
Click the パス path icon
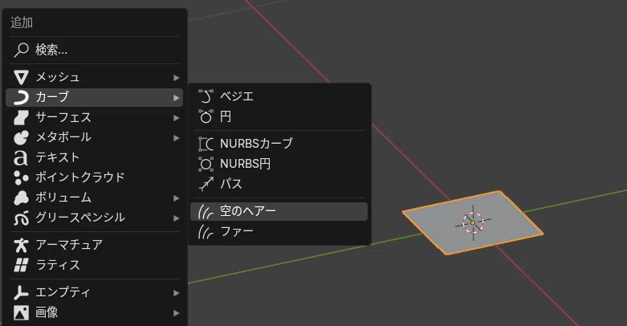click(x=206, y=184)
